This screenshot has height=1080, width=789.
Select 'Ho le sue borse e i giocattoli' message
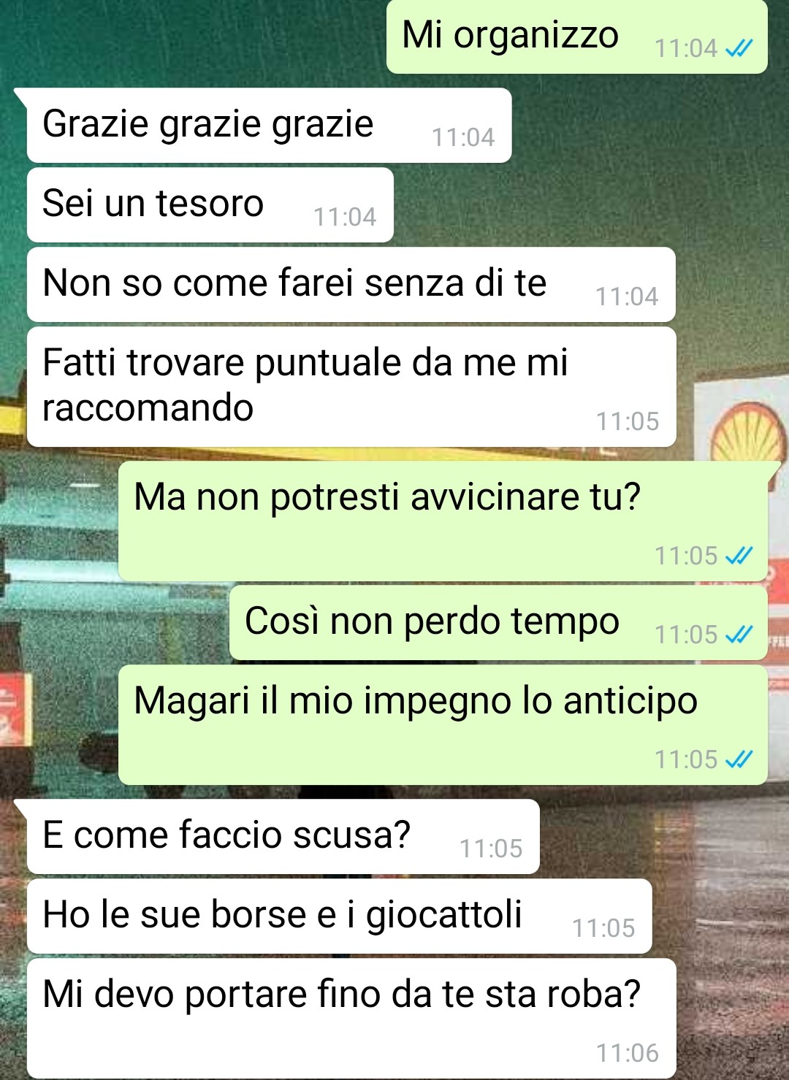pos(339,916)
